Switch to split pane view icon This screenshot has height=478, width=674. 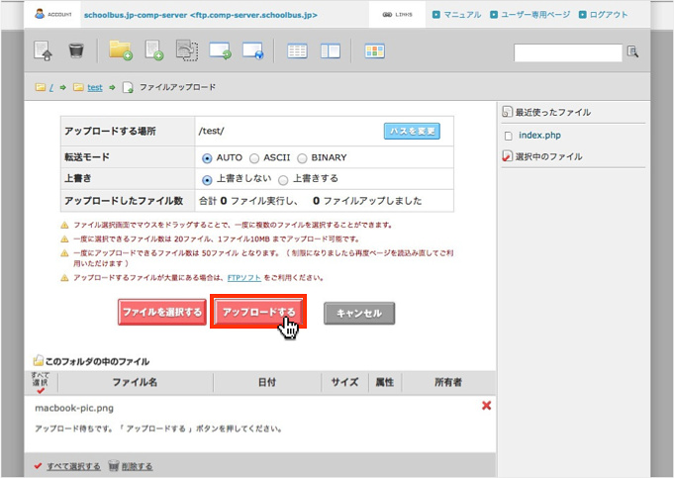click(331, 51)
